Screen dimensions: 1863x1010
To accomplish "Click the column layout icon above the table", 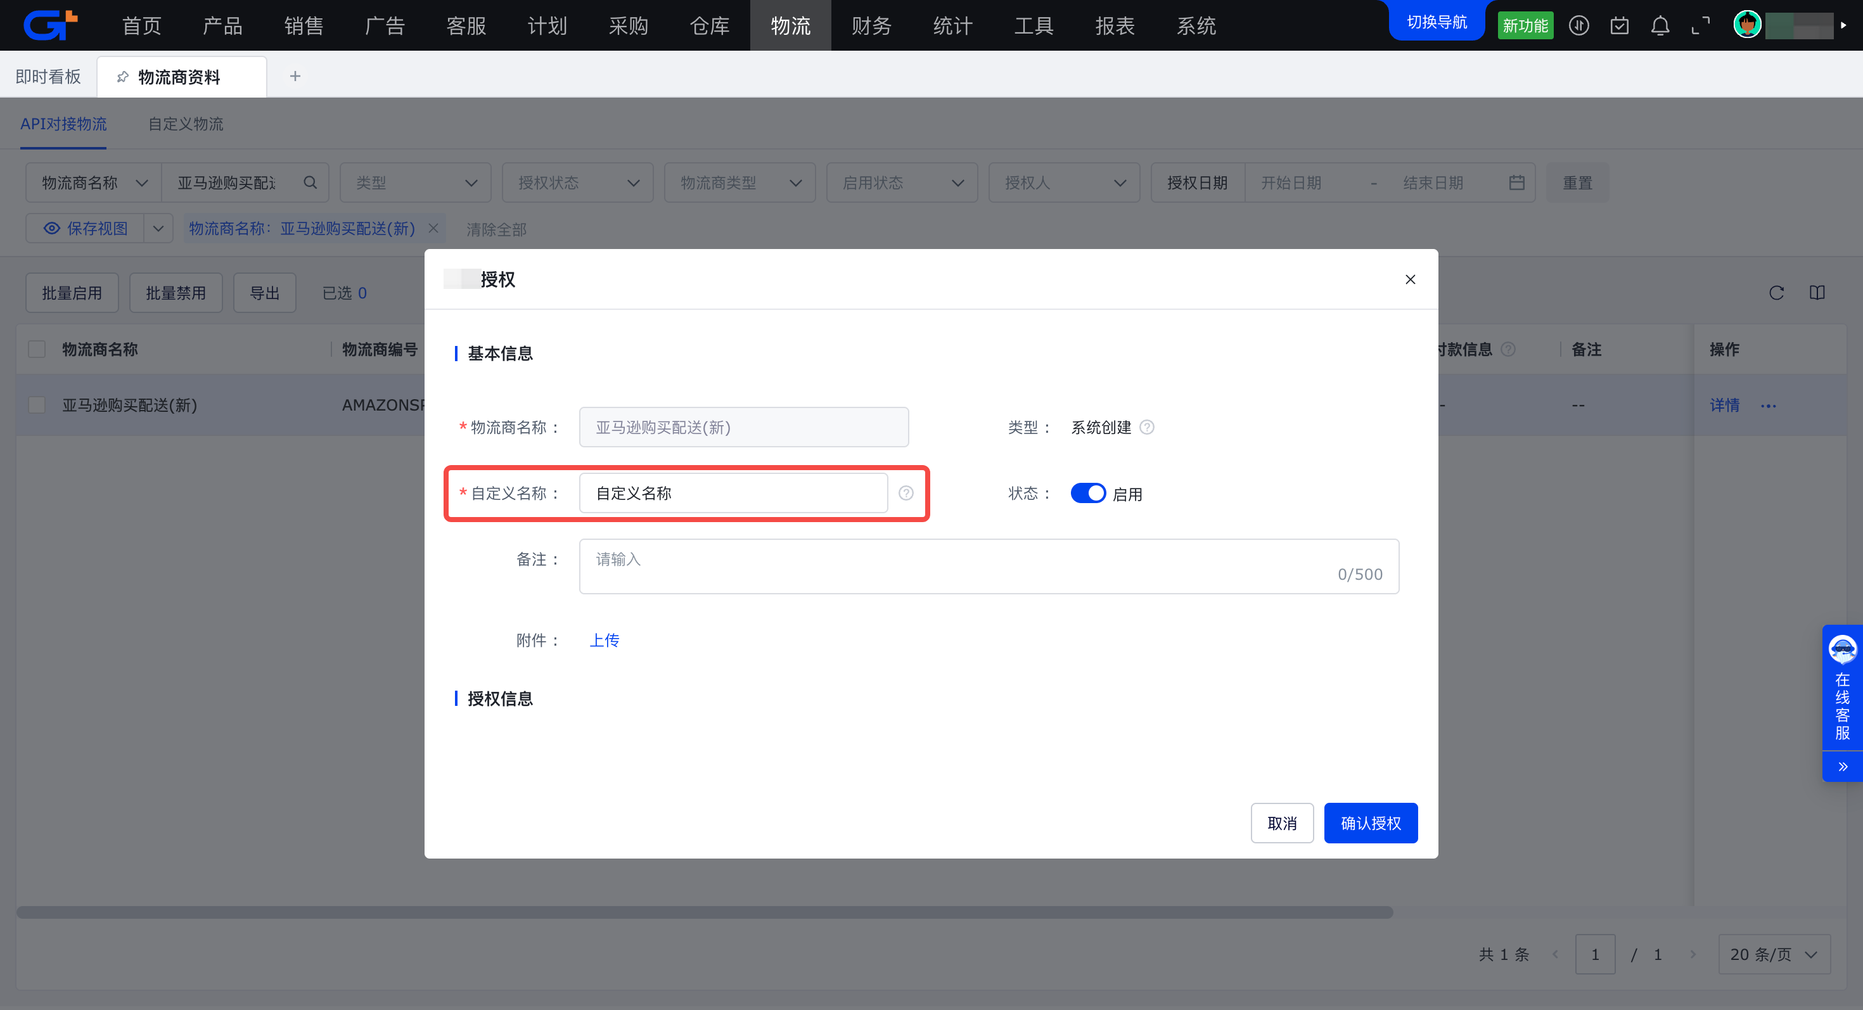I will click(1817, 293).
